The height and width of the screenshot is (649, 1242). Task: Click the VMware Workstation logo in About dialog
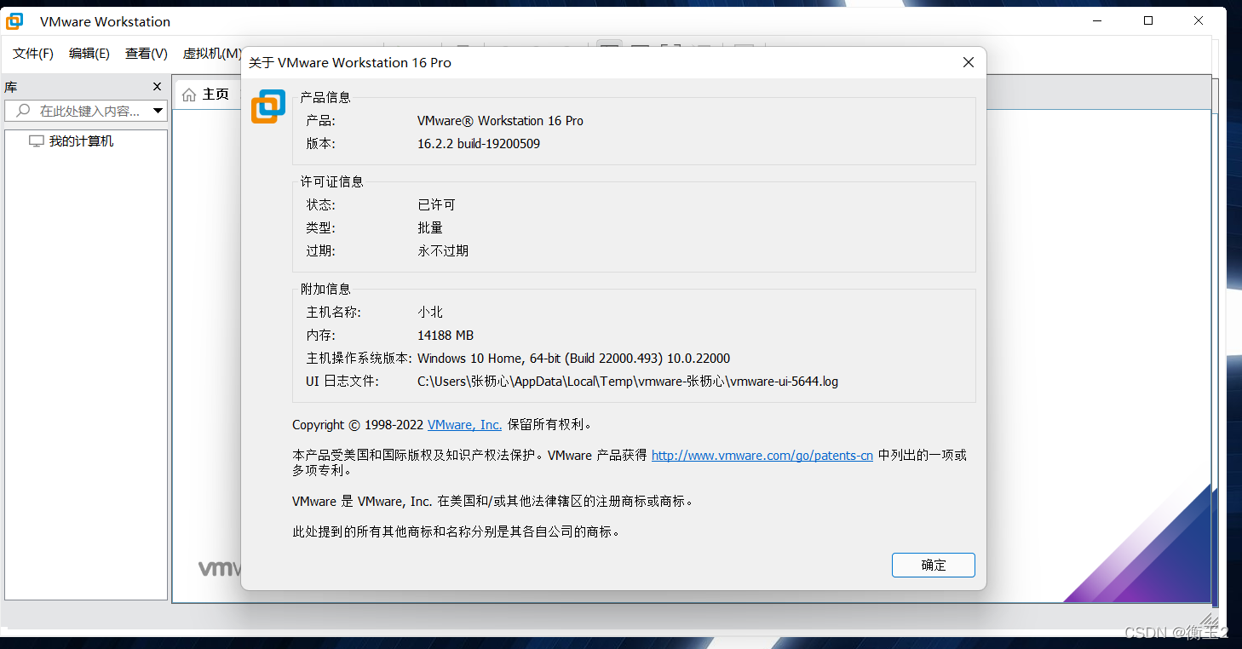pyautogui.click(x=268, y=106)
